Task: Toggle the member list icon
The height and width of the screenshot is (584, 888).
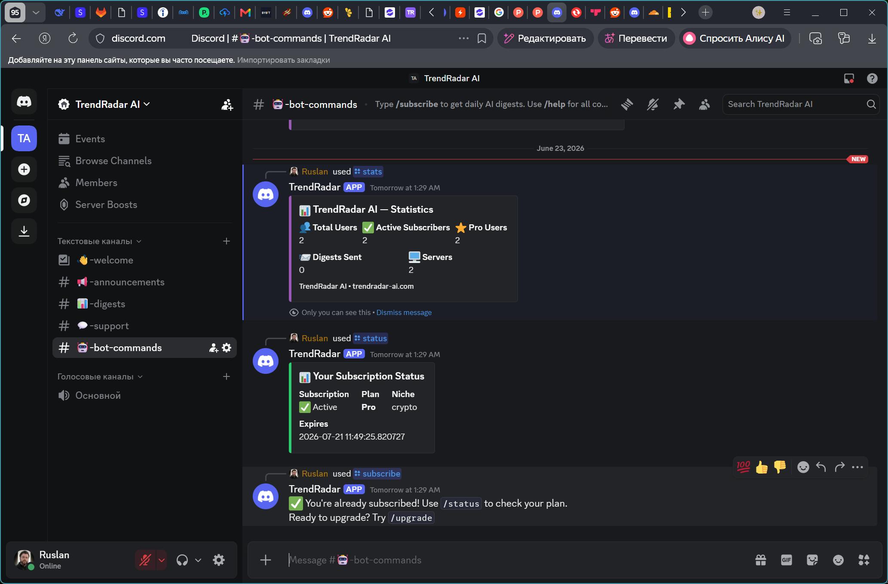Action: (x=704, y=104)
